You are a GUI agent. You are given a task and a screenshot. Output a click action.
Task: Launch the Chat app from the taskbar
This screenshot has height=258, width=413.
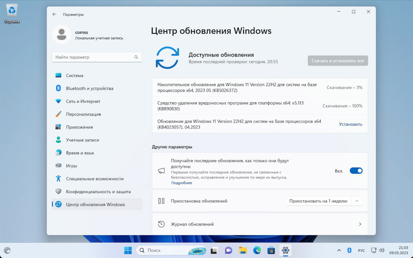coord(228,250)
